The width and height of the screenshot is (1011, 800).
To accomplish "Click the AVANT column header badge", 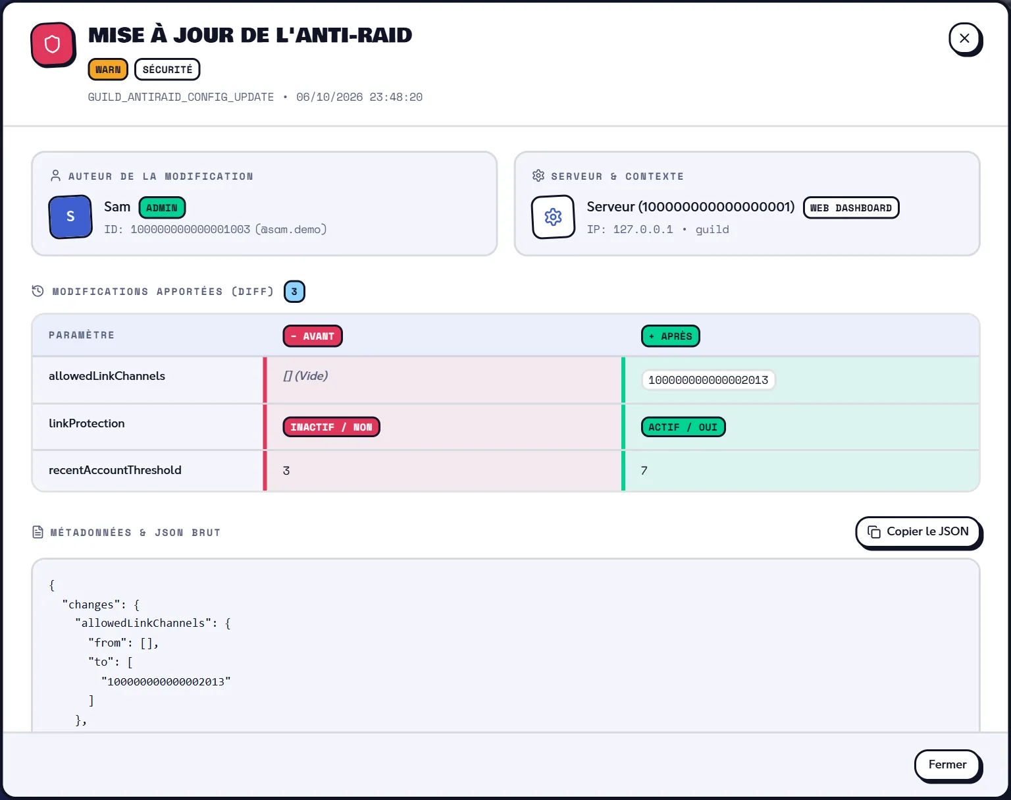I will [313, 336].
